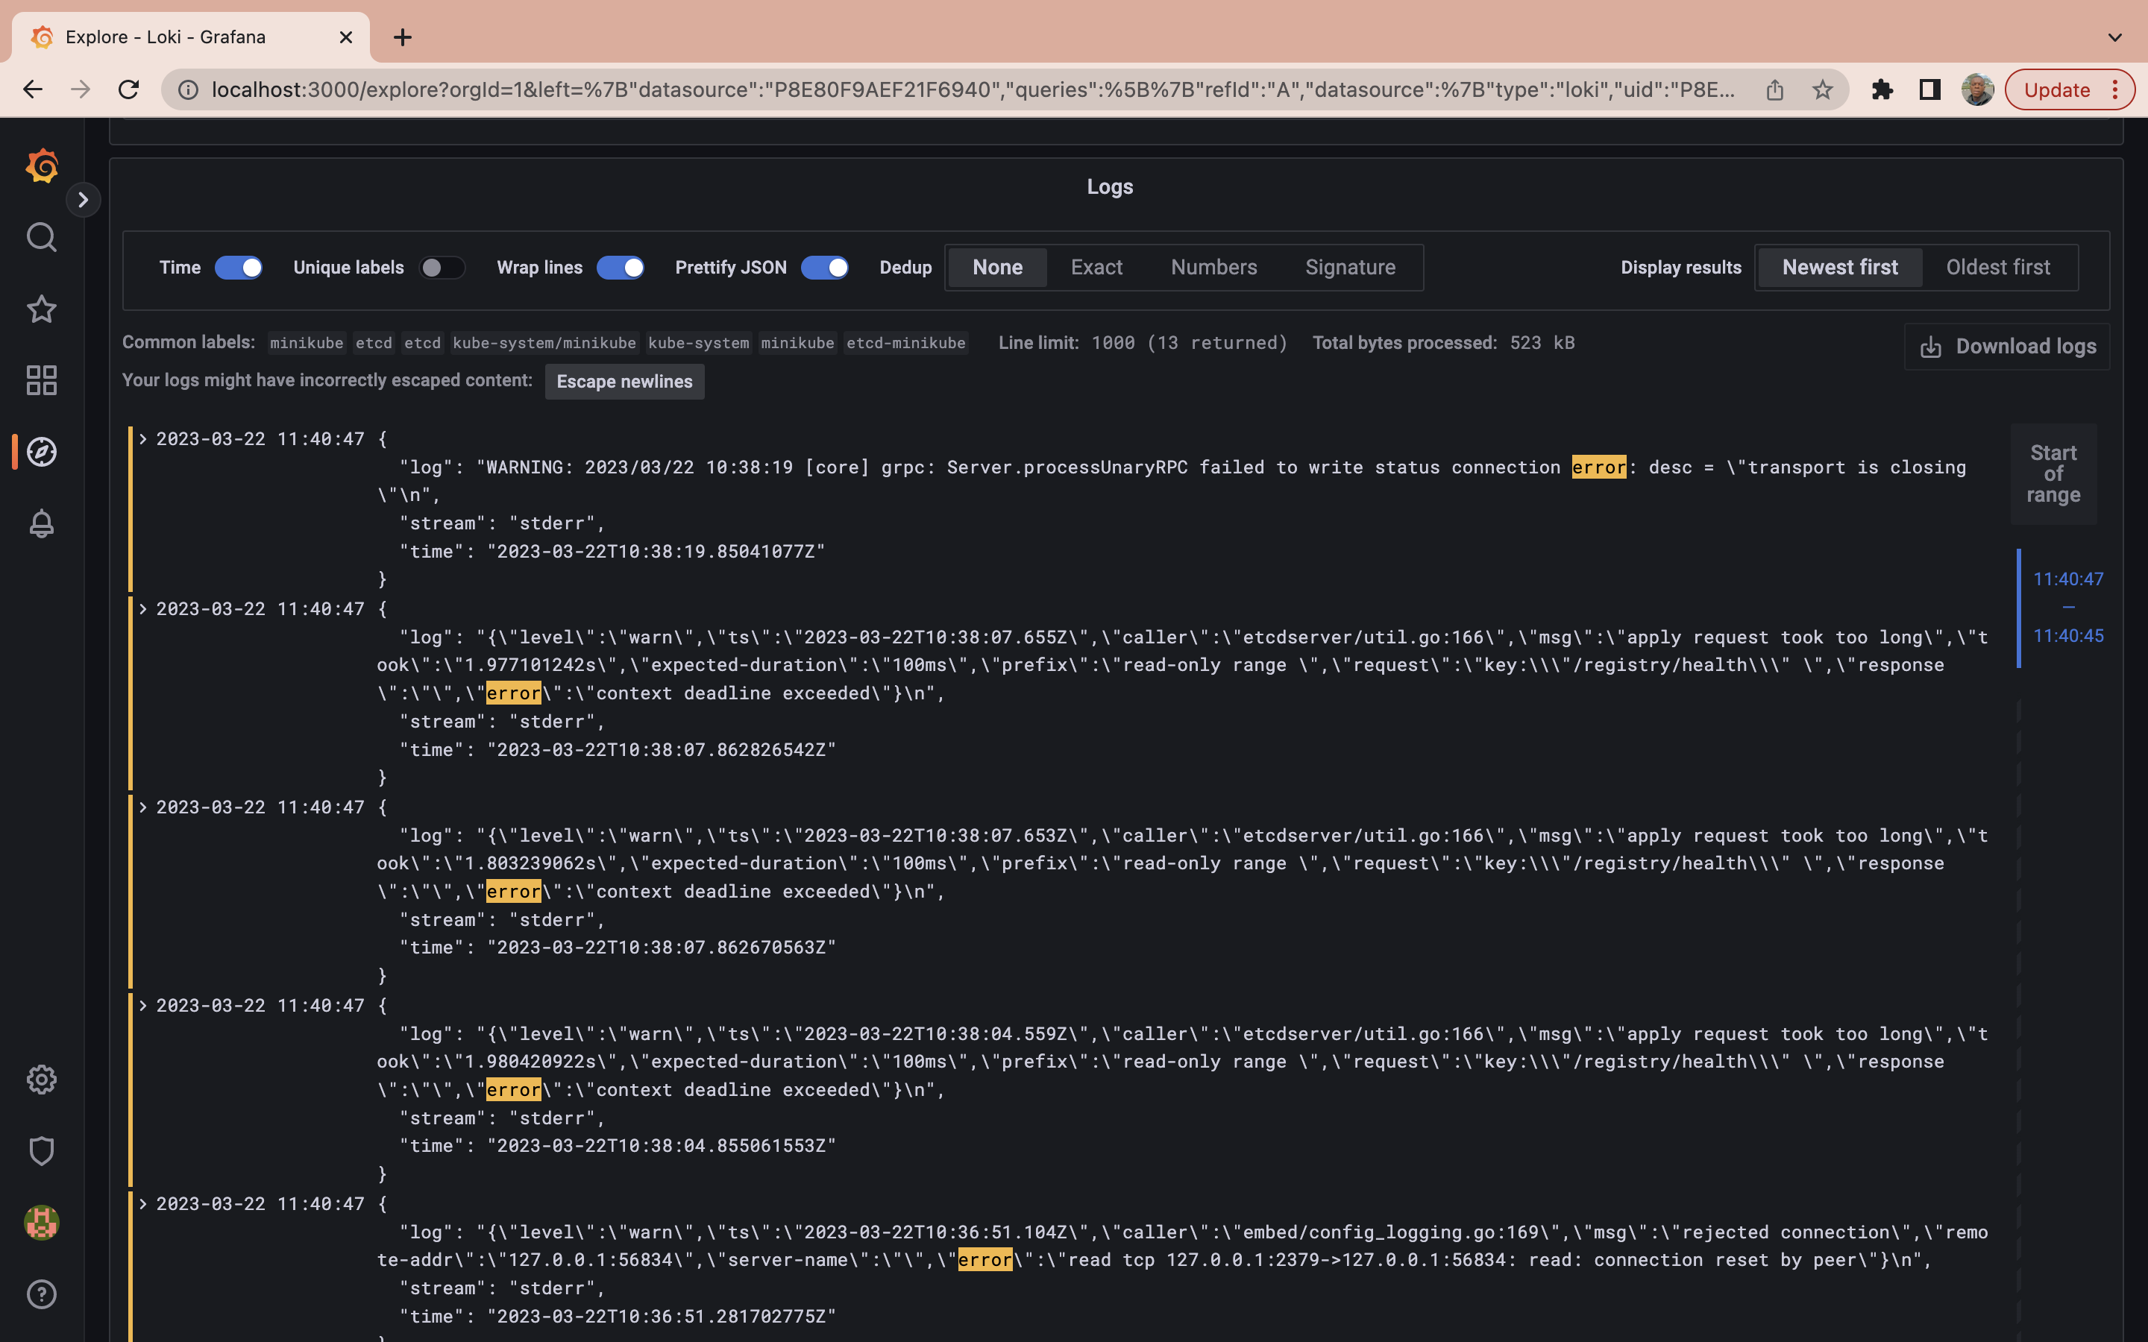Open the Help question mark icon
The height and width of the screenshot is (1342, 2148).
pos(42,1294)
